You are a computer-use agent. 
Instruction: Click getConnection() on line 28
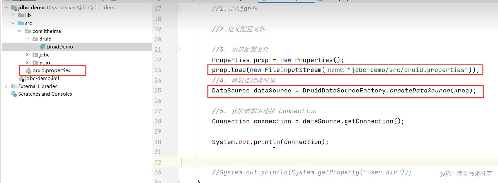(x=372, y=121)
